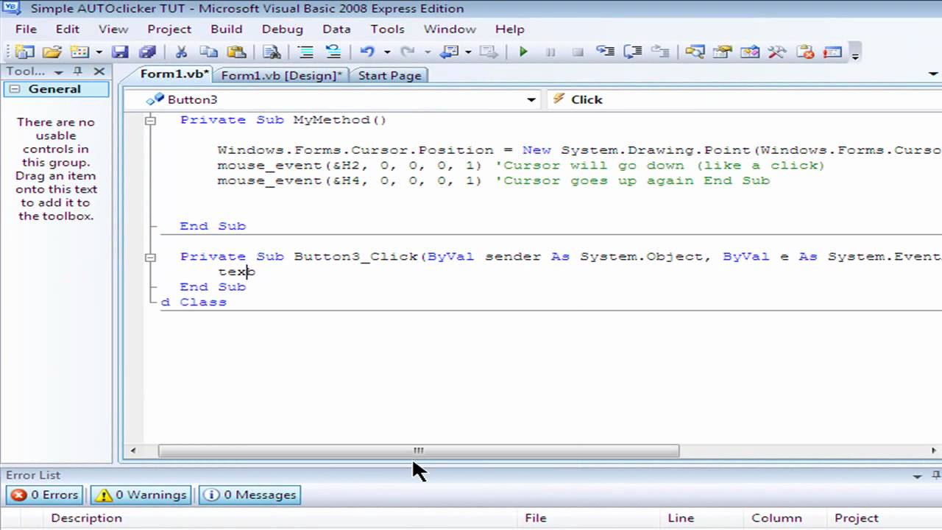Switch to the Form1.vb [Design] tab

point(282,75)
